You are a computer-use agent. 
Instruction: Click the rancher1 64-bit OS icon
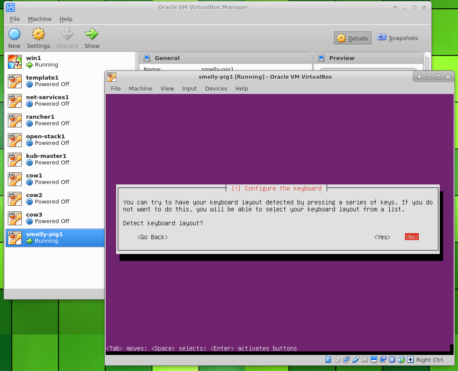[x=15, y=120]
